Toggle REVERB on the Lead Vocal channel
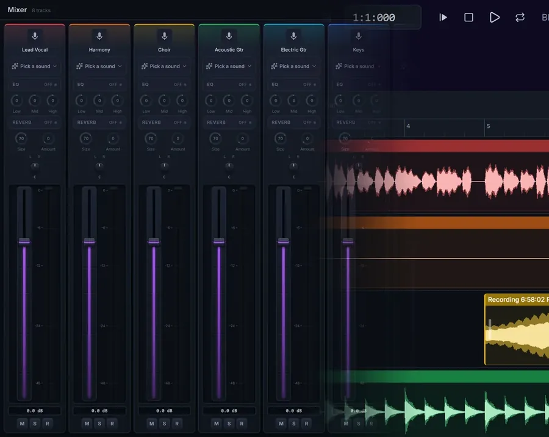 pos(51,122)
